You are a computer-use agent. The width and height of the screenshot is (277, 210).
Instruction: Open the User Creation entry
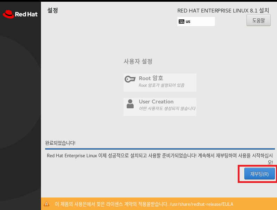pyautogui.click(x=160, y=107)
